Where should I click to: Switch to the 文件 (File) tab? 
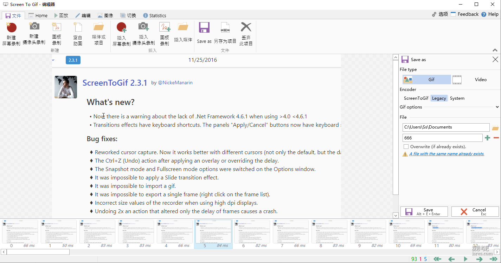click(13, 15)
